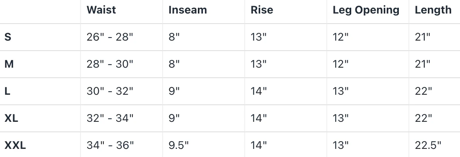This screenshot has height=157, width=460.
Task: Click the Leg Opening column header
Action: (366, 10)
